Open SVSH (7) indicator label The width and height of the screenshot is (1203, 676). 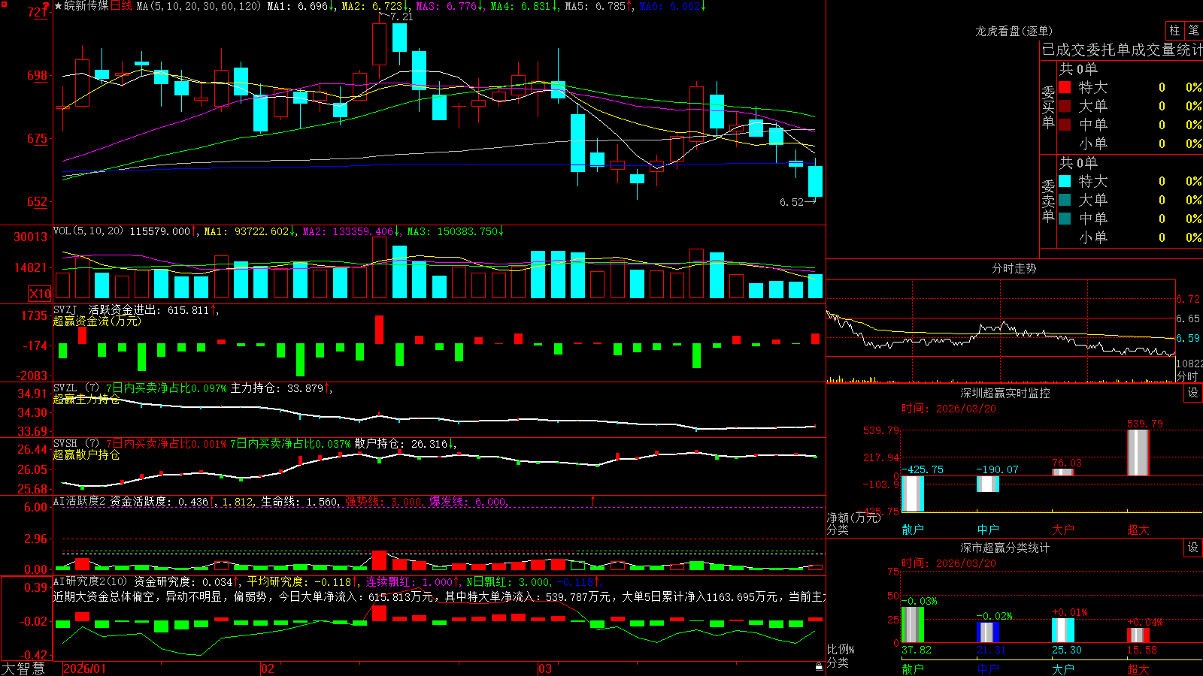point(76,443)
